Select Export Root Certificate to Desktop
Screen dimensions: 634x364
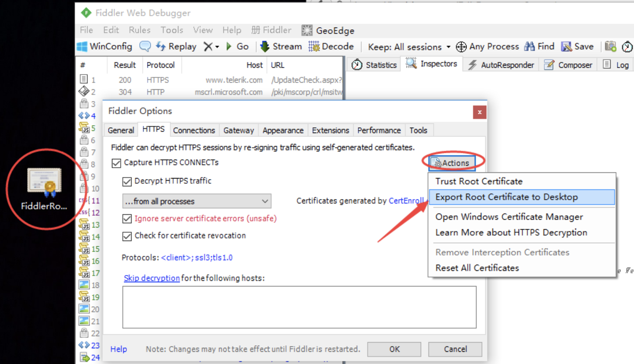[x=506, y=197]
